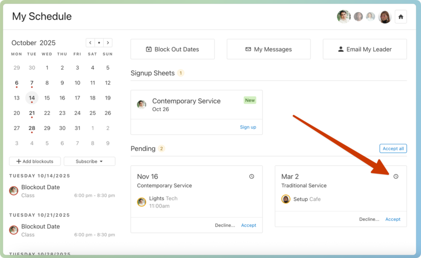This screenshot has width=421, height=258.
Task: Click the home icon button
Action: [401, 17]
